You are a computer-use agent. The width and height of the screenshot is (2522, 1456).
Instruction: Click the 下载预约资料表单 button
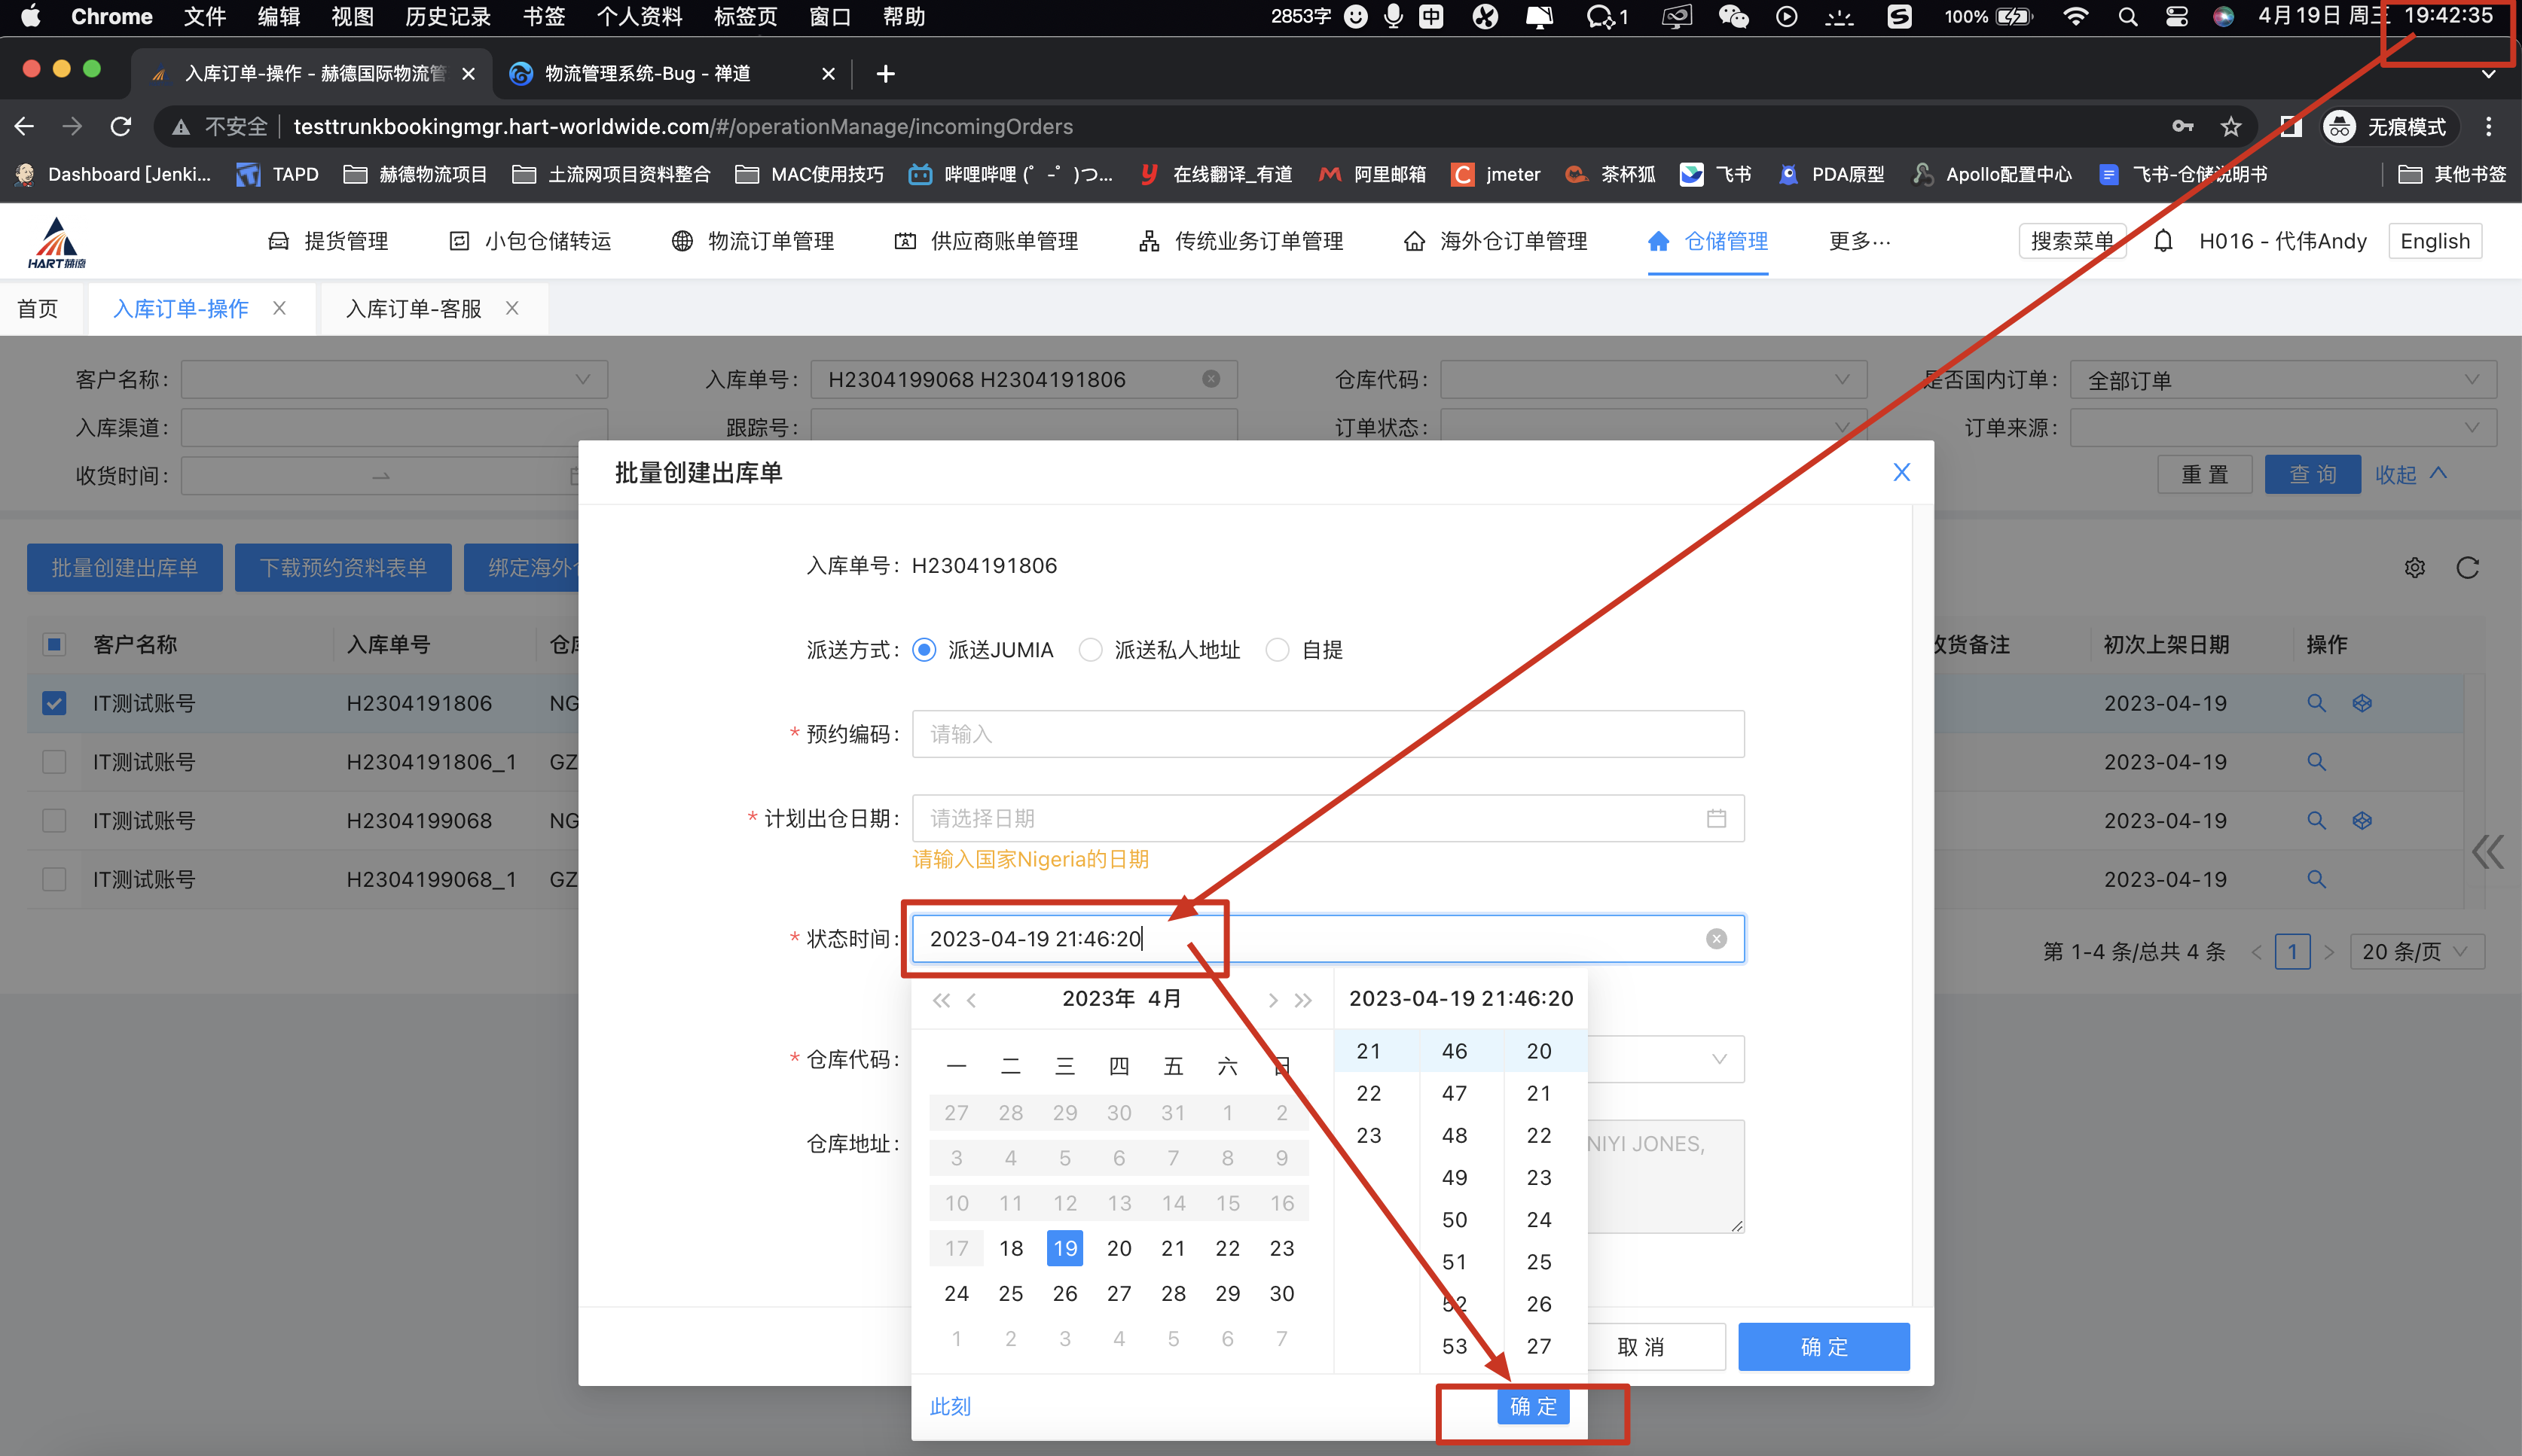pos(343,567)
